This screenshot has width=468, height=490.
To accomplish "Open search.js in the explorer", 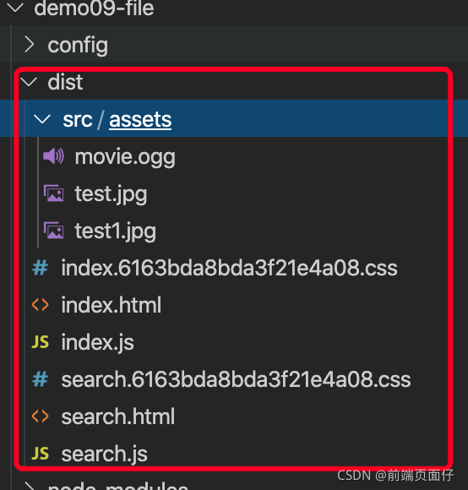I will [x=105, y=455].
